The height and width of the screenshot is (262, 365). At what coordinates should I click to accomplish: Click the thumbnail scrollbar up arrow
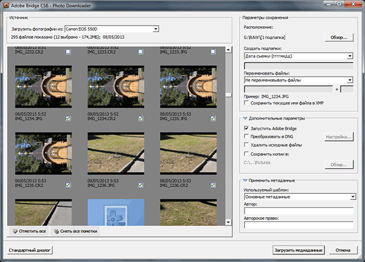(x=228, y=50)
